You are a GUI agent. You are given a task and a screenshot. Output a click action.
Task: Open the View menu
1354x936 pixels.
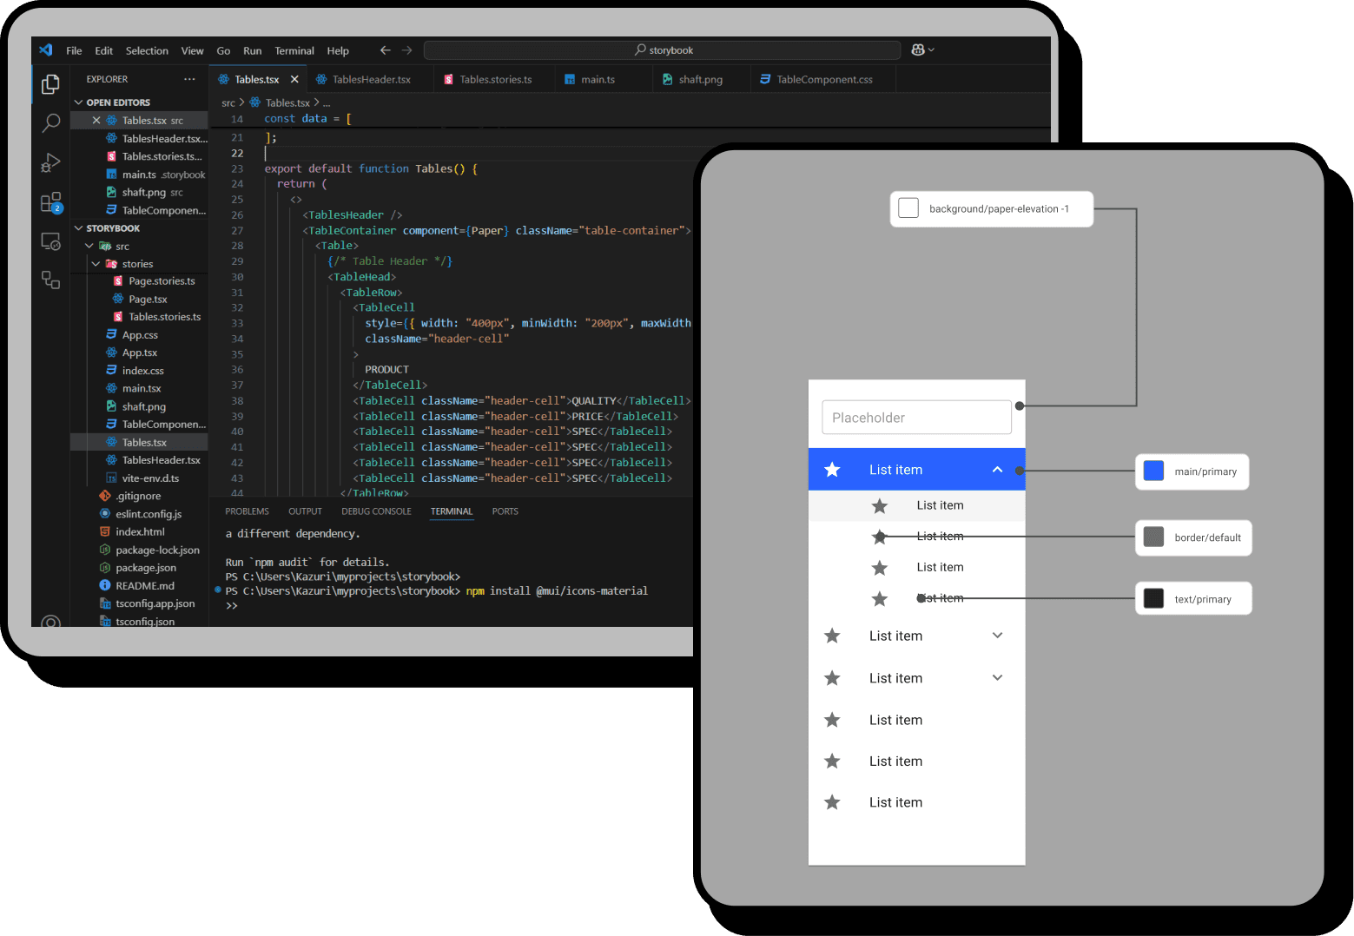[x=192, y=50]
